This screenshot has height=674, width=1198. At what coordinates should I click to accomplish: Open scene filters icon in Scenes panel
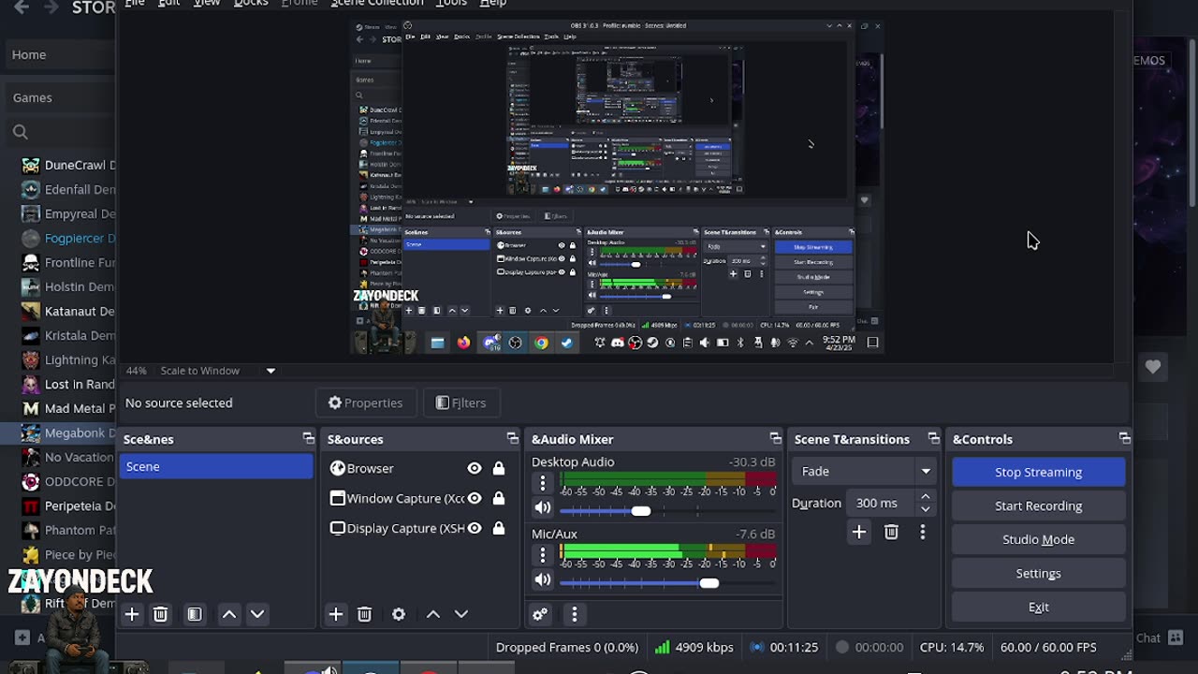click(195, 614)
